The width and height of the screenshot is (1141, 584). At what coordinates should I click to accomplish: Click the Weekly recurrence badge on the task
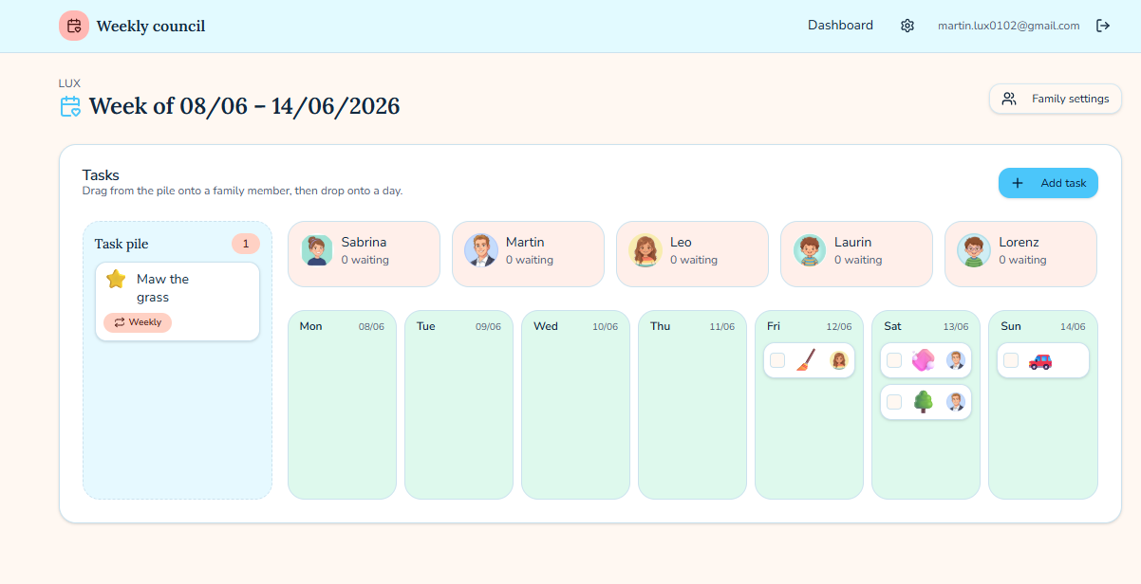click(x=138, y=322)
